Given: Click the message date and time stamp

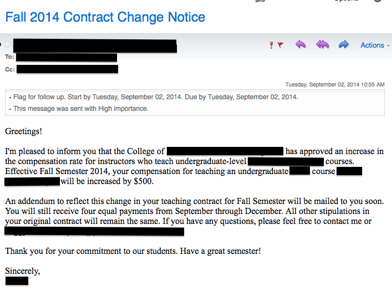Looking at the screenshot, I should pos(334,85).
